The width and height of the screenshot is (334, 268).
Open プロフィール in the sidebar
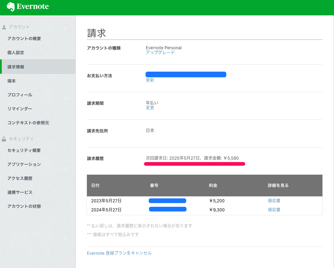point(20,95)
